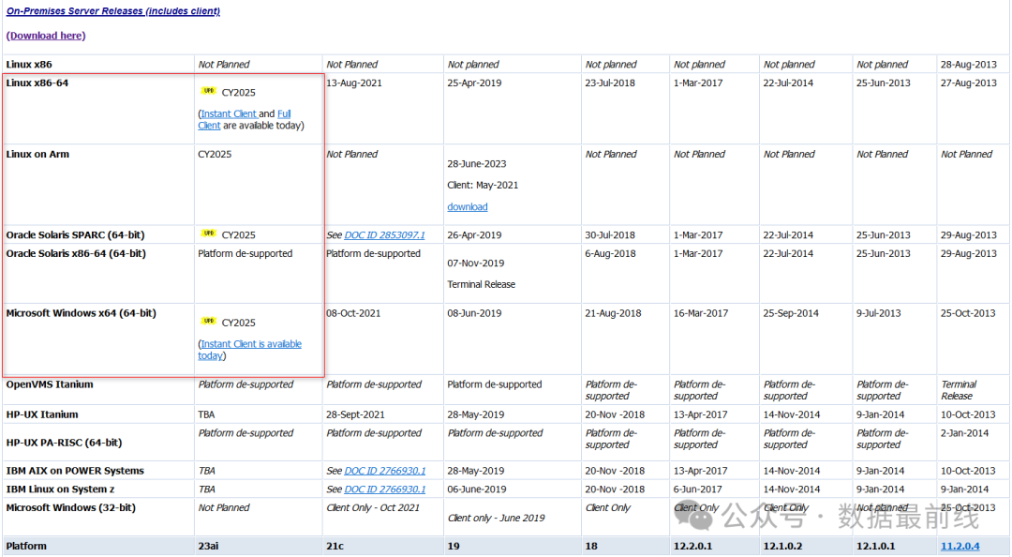Click the '30-Jul-2018' date cell
This screenshot has height=557, width=1012.
[x=610, y=235]
